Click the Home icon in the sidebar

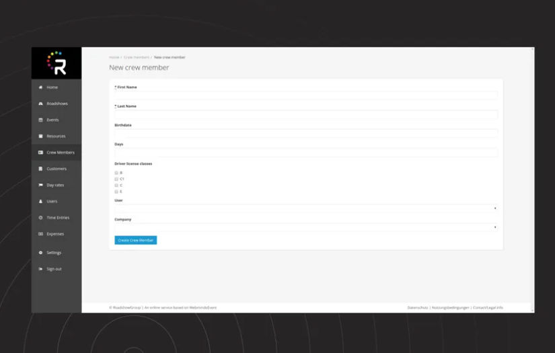coord(40,87)
